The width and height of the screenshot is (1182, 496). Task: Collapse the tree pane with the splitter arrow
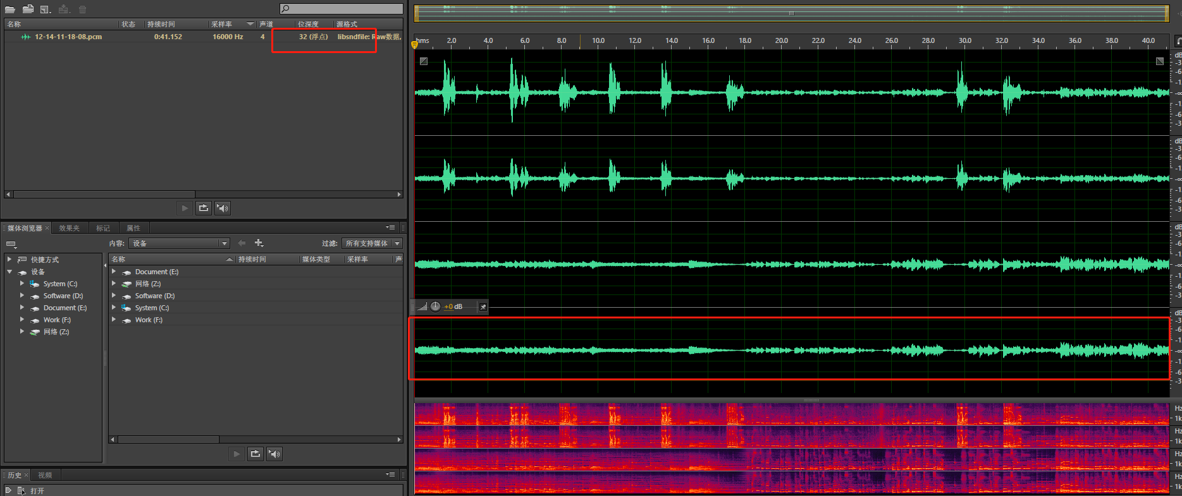[105, 265]
